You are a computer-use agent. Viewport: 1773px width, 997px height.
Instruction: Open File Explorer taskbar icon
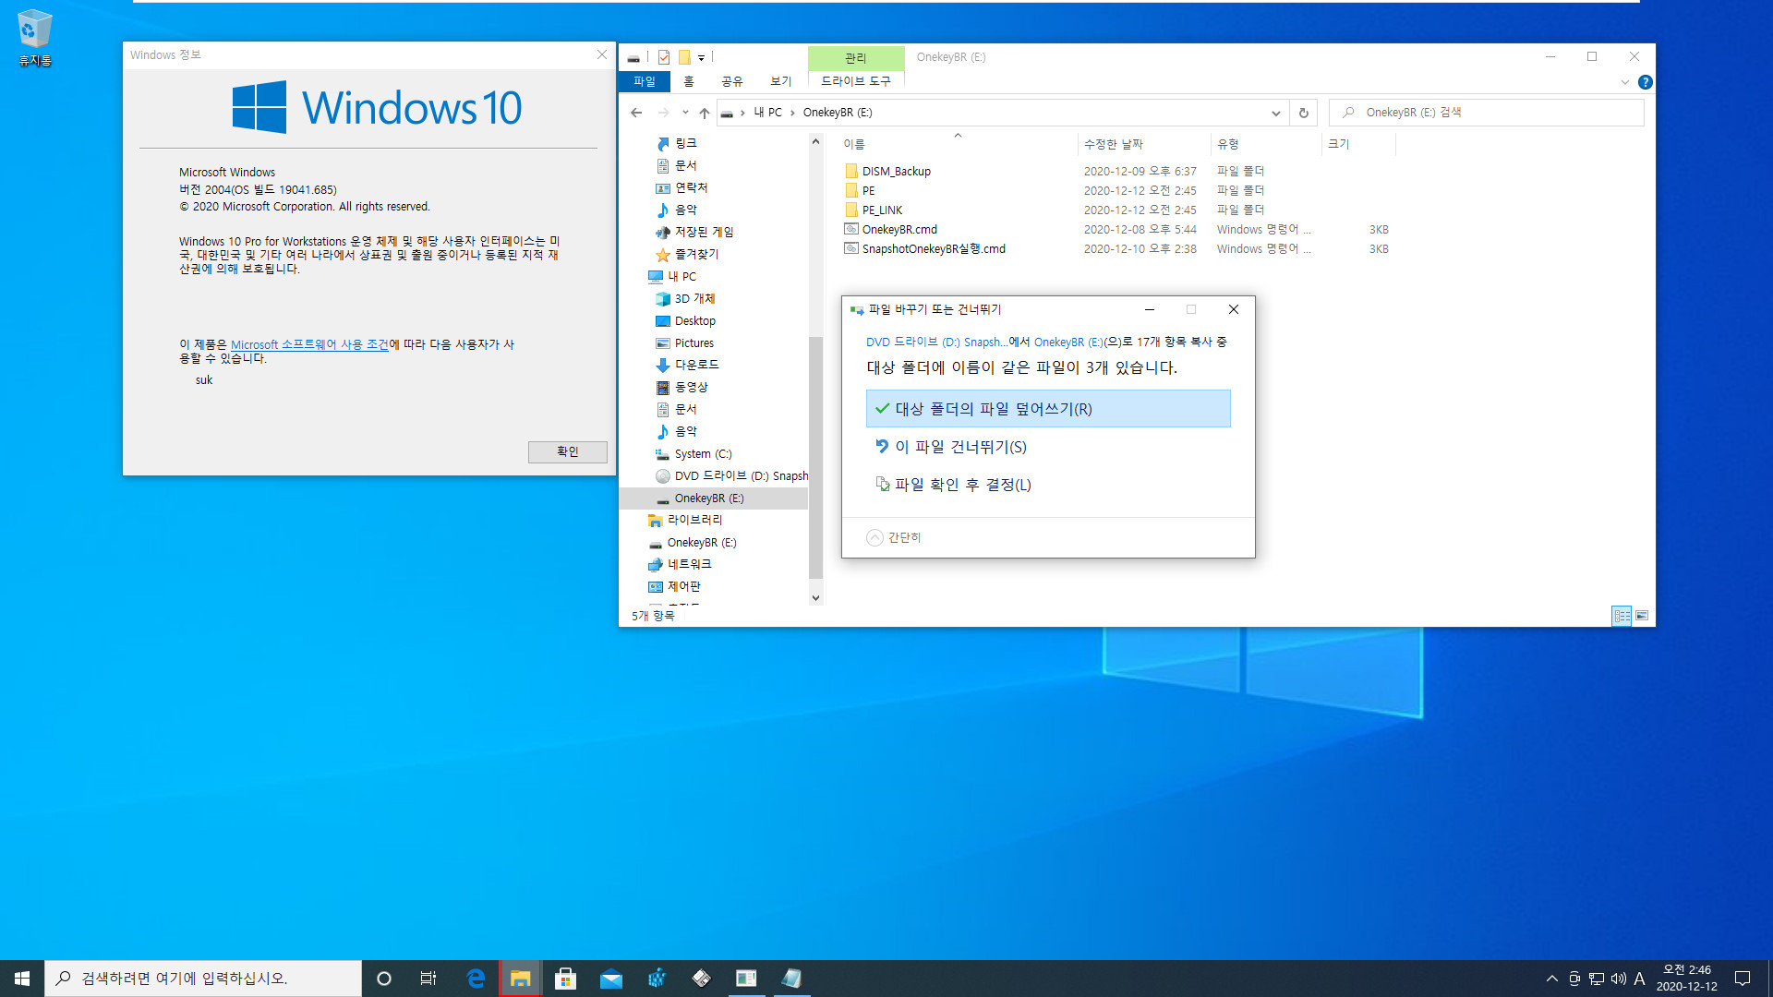[x=521, y=979]
